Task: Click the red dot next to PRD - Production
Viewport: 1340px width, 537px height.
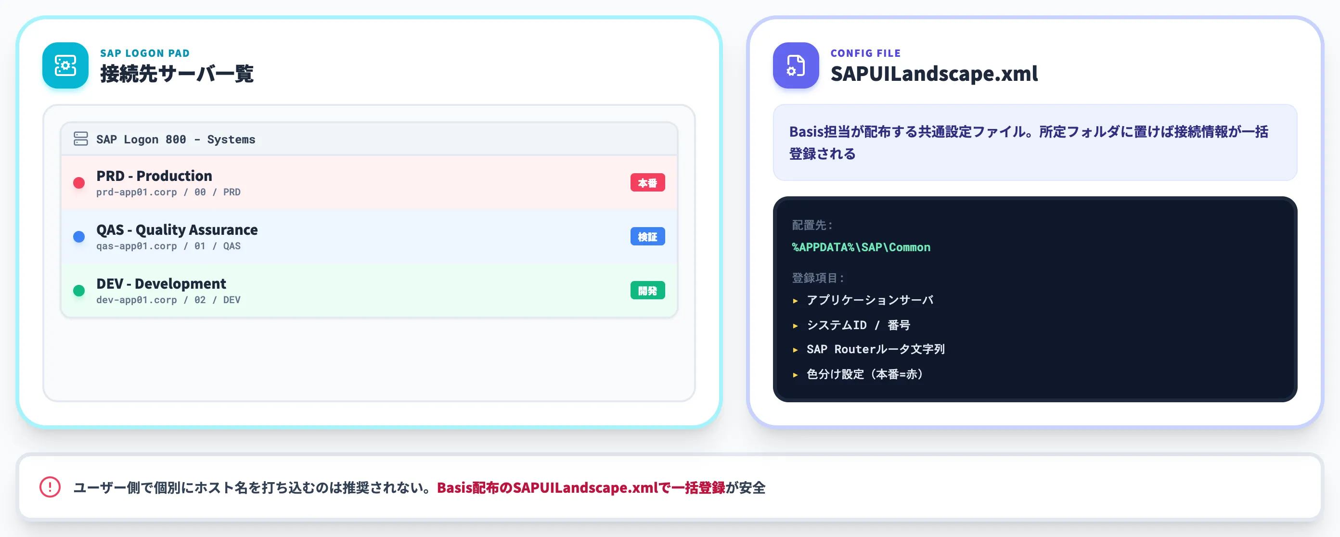Action: tap(79, 183)
